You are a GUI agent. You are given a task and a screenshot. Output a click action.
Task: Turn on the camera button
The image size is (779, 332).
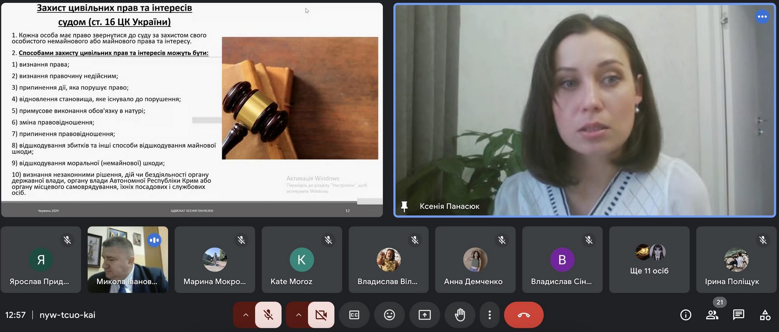tap(321, 315)
